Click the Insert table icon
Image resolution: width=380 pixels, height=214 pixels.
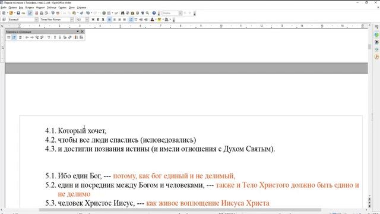point(109,13)
